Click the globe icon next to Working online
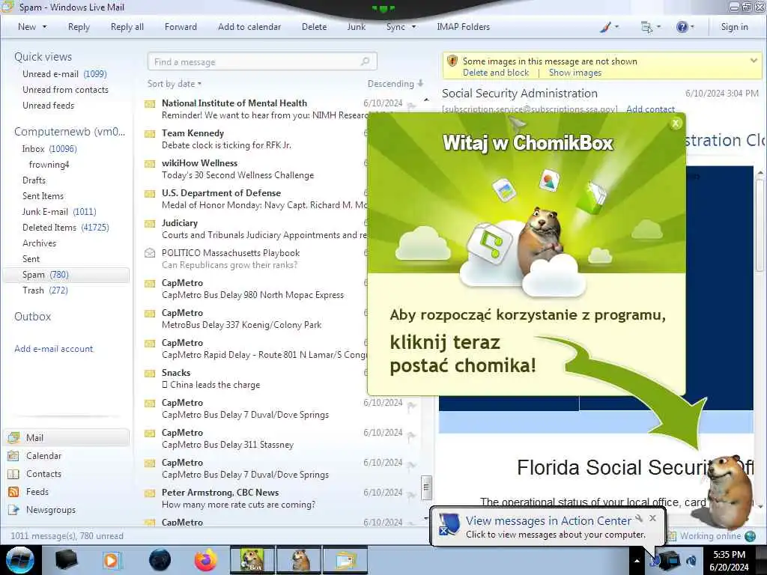Screen dimensions: 767x575 pyautogui.click(x=750, y=536)
